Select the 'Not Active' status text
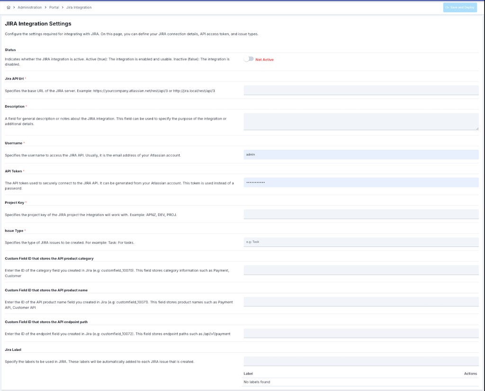The width and height of the screenshot is (485, 391). tap(264, 60)
